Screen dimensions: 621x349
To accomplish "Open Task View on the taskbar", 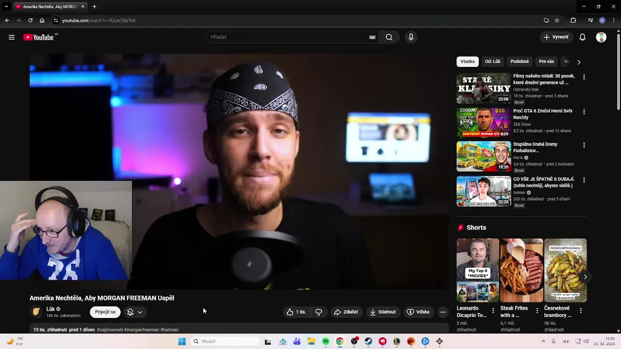I will (x=268, y=341).
